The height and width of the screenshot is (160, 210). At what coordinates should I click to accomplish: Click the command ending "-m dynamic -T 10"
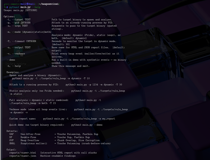[x=51, y=79]
